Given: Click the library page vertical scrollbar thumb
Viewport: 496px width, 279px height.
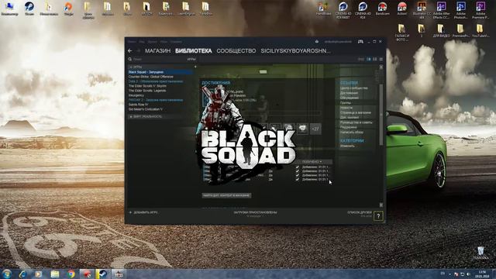Looking at the screenshot, I should (381, 114).
